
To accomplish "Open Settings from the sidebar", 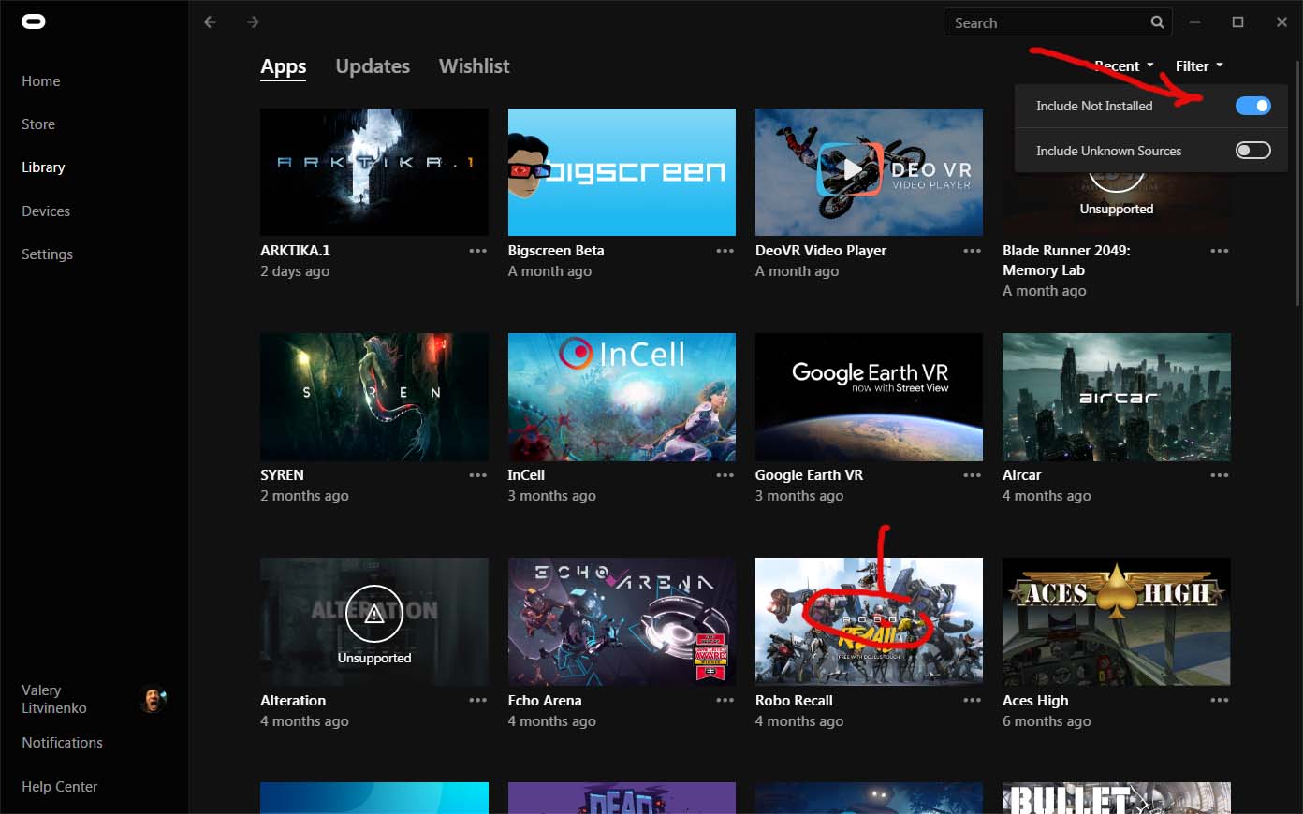I will [x=47, y=254].
